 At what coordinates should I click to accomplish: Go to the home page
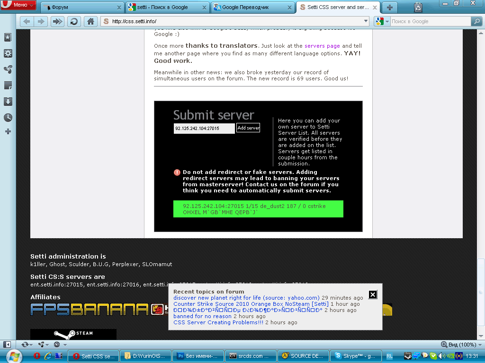(x=90, y=21)
